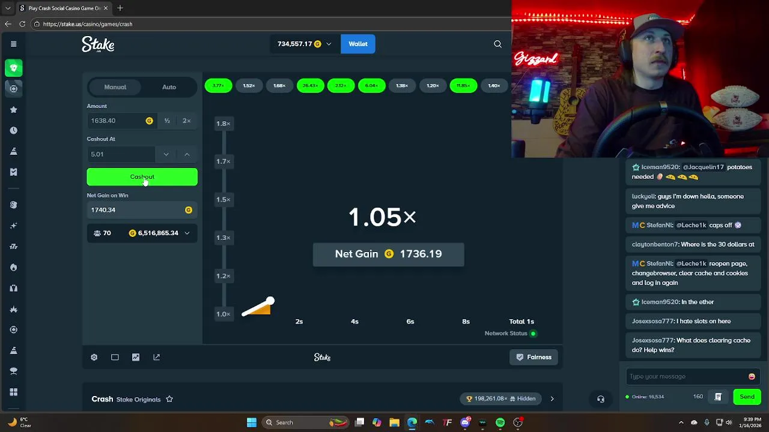
Task: Open the Wallet
Action: click(358, 44)
